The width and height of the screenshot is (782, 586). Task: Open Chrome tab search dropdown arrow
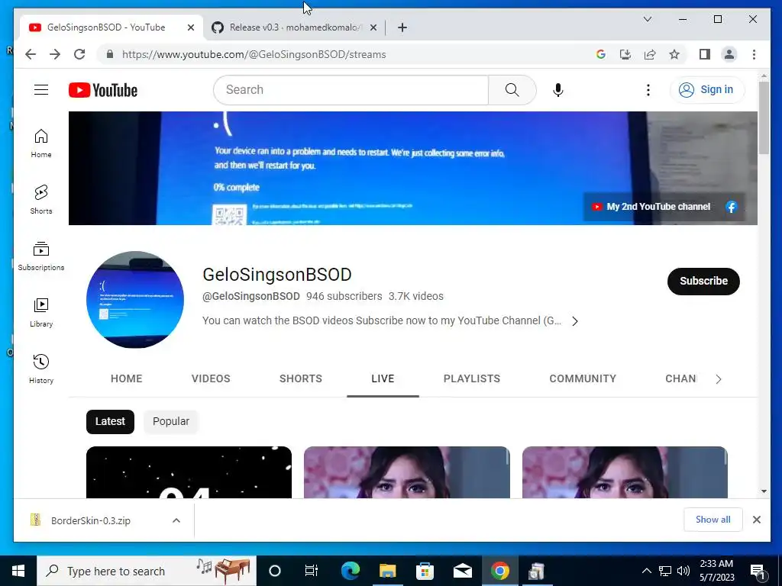[x=648, y=19]
